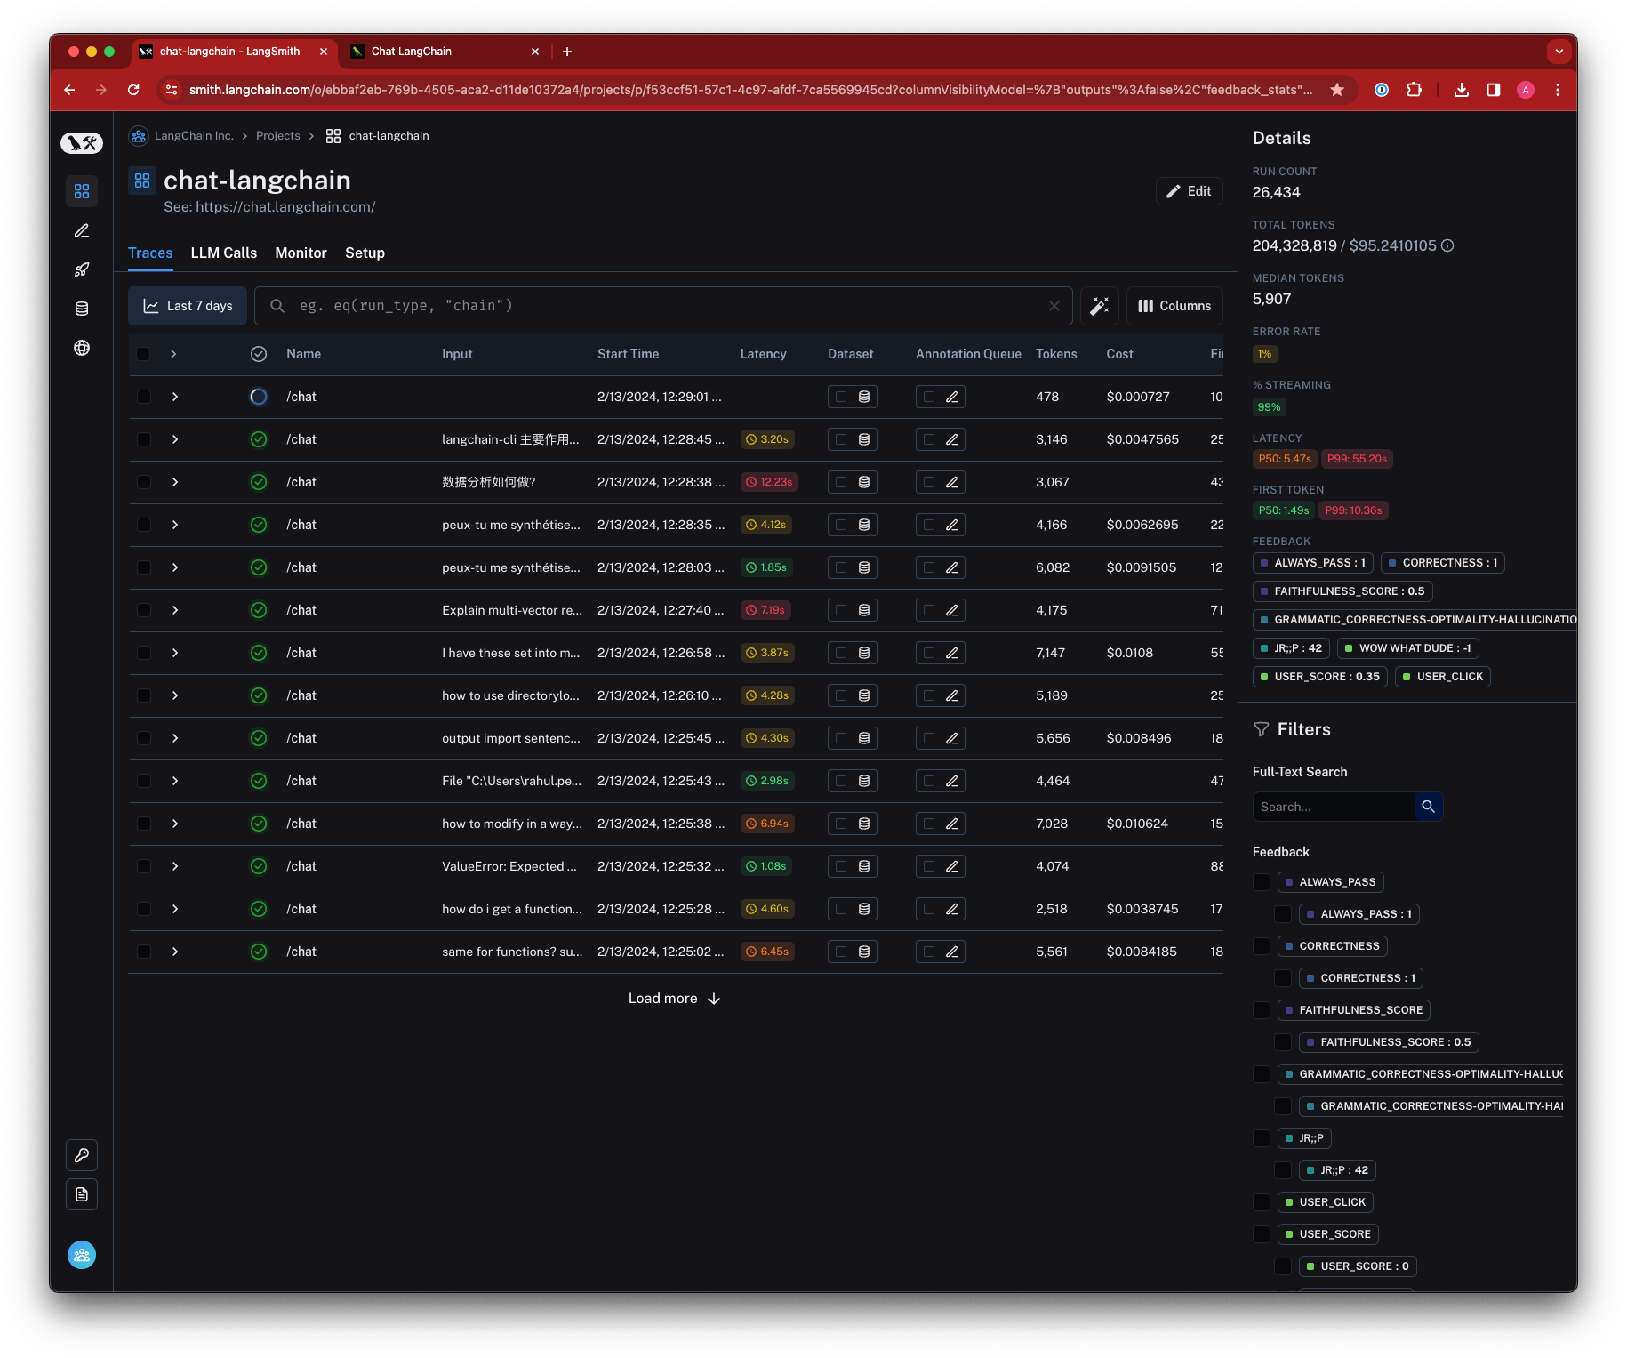The width and height of the screenshot is (1627, 1358).
Task: Bookmark page with star icon
Action: (1337, 90)
